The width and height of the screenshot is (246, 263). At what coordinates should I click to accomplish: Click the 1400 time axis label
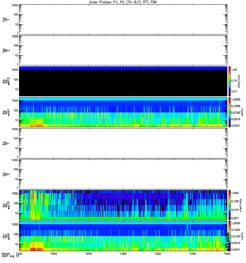tap(227, 254)
